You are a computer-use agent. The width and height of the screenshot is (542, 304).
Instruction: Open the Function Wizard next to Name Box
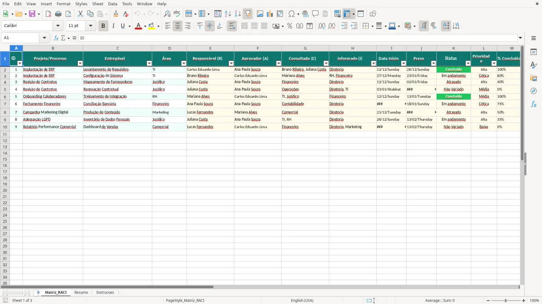(56, 38)
